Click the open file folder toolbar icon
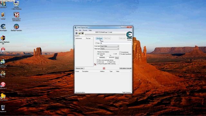This screenshot has height=116, width=206. [x=80, y=33]
